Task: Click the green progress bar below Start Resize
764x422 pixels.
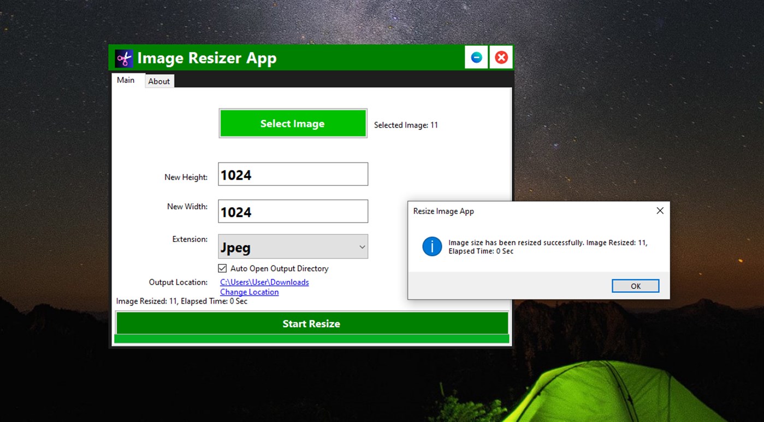Action: pyautogui.click(x=311, y=339)
